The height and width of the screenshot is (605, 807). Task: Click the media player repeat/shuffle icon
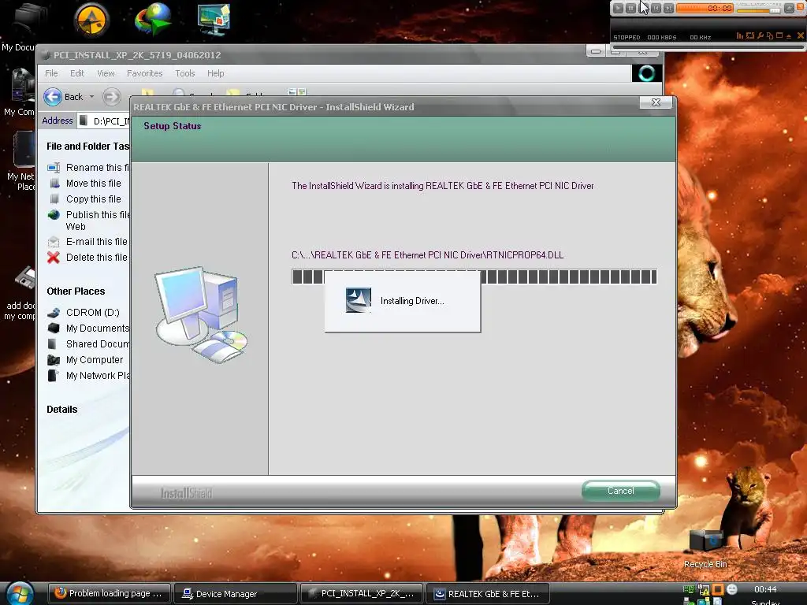tap(750, 35)
